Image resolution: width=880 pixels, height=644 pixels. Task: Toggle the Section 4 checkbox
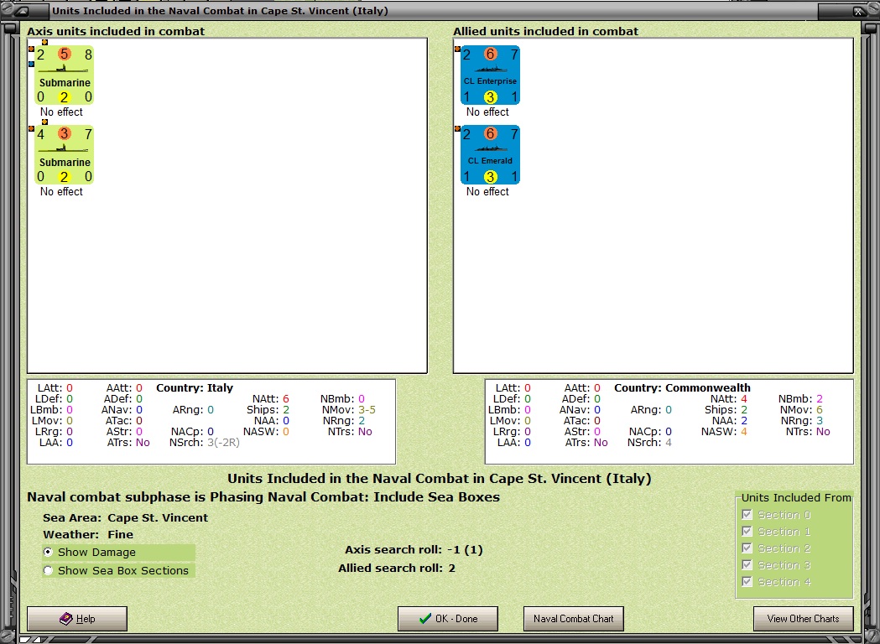click(x=747, y=582)
